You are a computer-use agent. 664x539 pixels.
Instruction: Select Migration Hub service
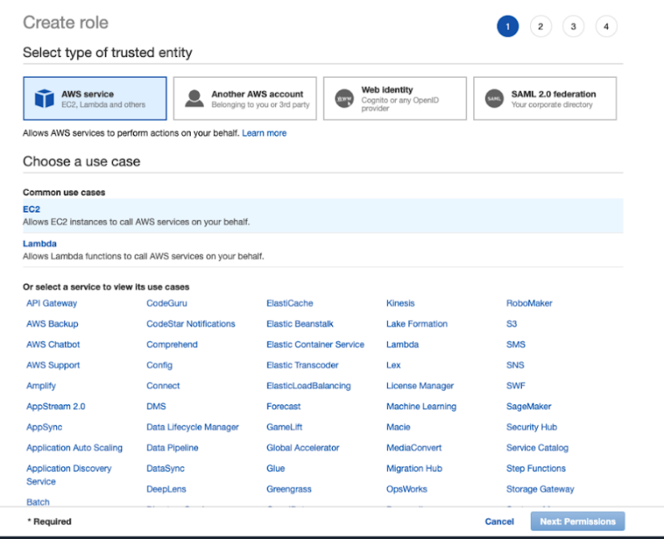tap(414, 469)
